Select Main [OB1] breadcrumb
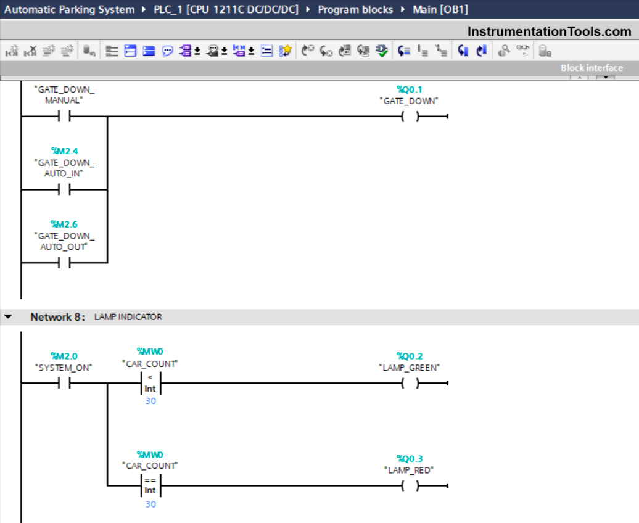639x523 pixels. [x=440, y=9]
